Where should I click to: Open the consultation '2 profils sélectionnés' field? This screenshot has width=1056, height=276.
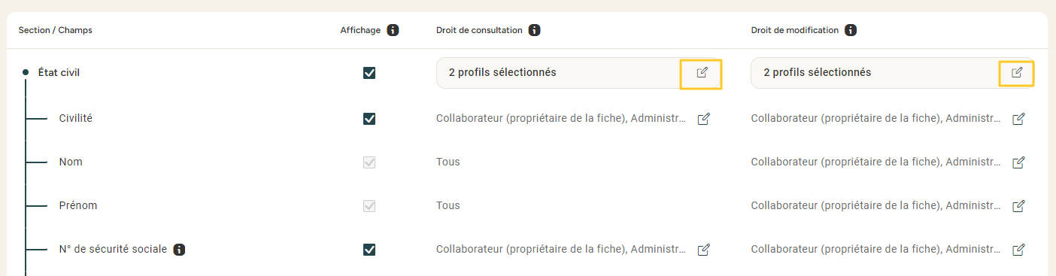pyautogui.click(x=579, y=73)
